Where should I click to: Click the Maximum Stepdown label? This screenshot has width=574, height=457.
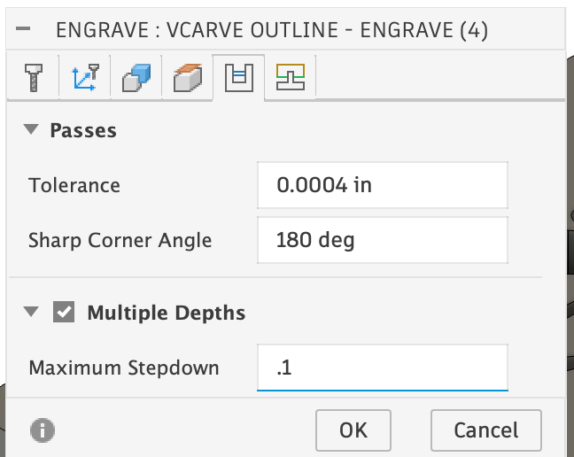[123, 368]
